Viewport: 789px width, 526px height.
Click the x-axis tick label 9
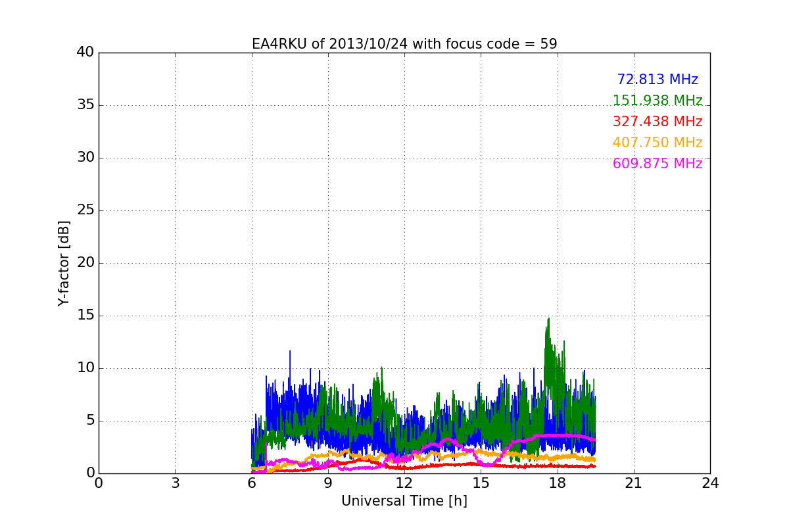tap(328, 483)
